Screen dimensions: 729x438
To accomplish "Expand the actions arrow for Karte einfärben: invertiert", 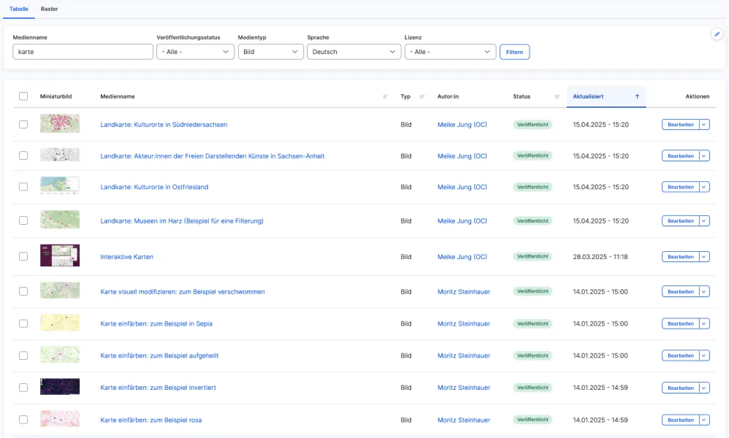I will (704, 388).
